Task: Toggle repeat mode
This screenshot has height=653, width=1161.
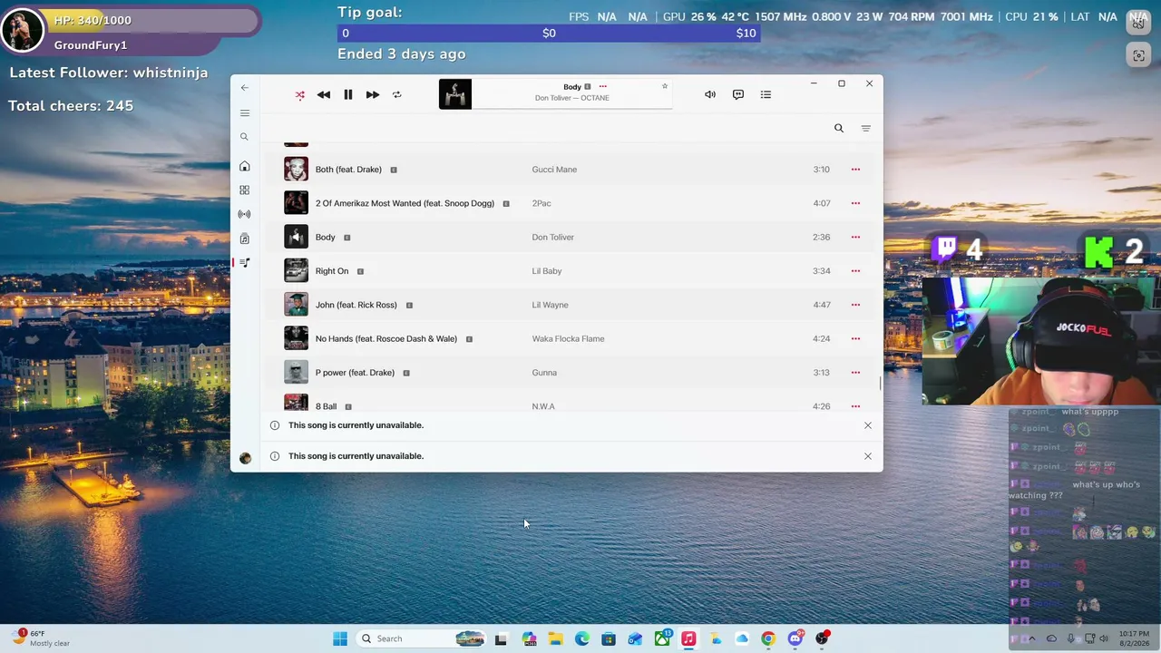Action: pyautogui.click(x=396, y=94)
